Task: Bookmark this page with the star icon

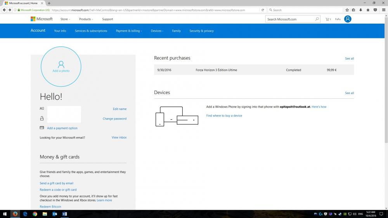Action: [347, 10]
